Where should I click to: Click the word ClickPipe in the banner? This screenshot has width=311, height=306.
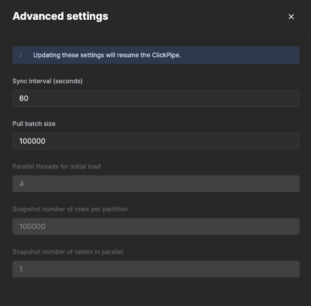166,55
